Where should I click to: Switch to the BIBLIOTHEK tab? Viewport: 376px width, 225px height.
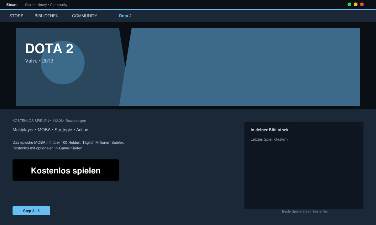point(46,16)
